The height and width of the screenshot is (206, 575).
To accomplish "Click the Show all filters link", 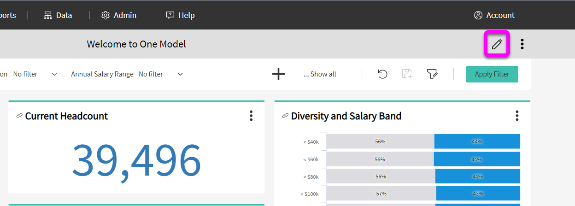I will (320, 74).
